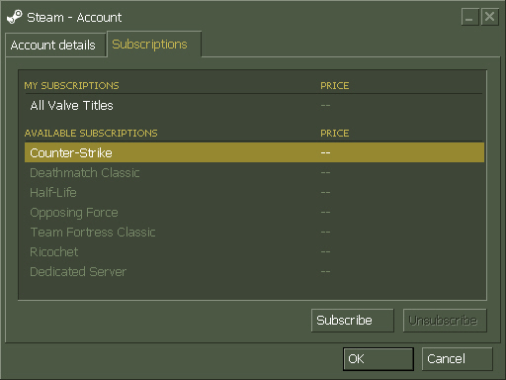Click the Steam logo icon in title bar

pos(15,17)
